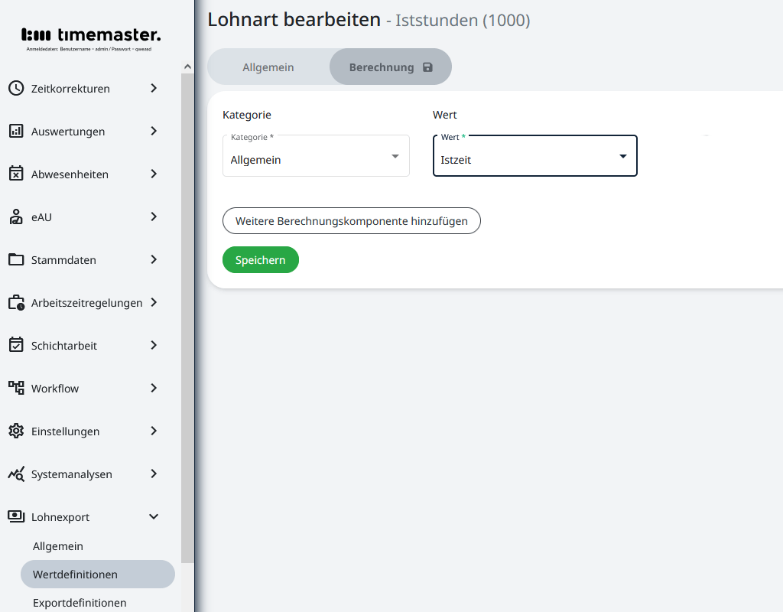The width and height of the screenshot is (783, 612).
Task: Click the save icon in Berechnung tab
Action: coord(427,67)
